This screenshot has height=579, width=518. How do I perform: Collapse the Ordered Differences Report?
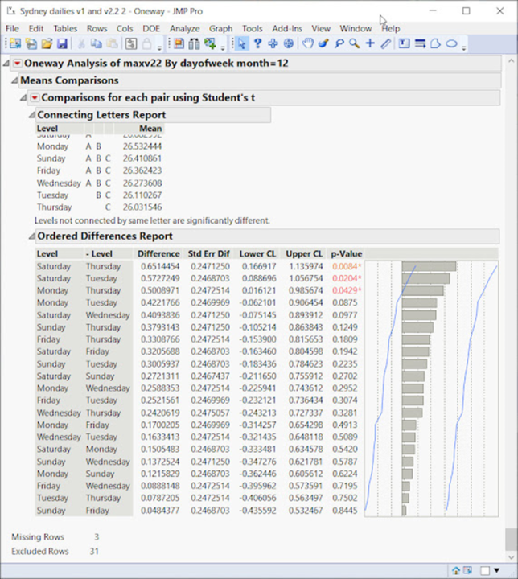pos(32,236)
